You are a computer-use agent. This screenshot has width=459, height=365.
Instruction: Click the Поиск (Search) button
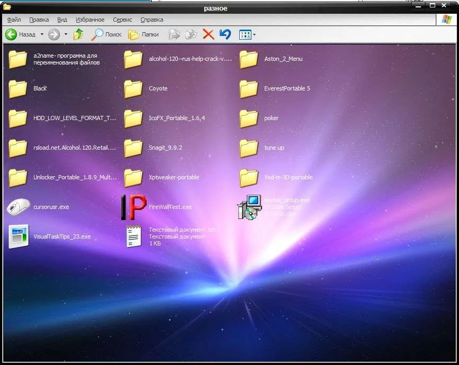(106, 34)
